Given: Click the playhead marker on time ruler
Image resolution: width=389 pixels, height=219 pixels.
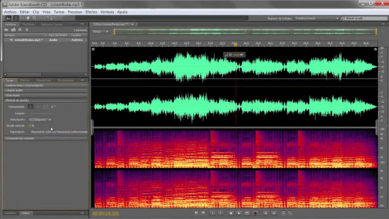Looking at the screenshot, I should [x=236, y=44].
